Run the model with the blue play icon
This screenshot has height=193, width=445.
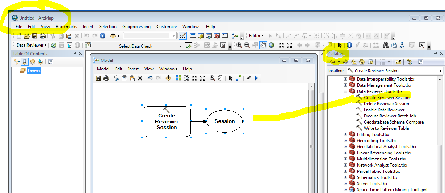coord(256,78)
